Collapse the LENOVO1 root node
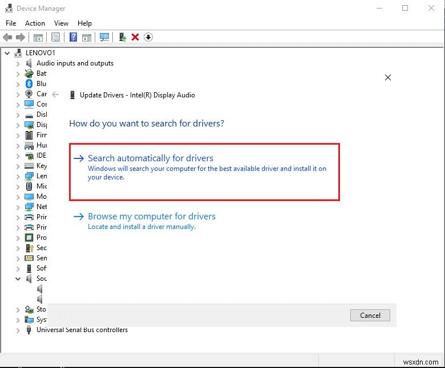 [x=7, y=53]
